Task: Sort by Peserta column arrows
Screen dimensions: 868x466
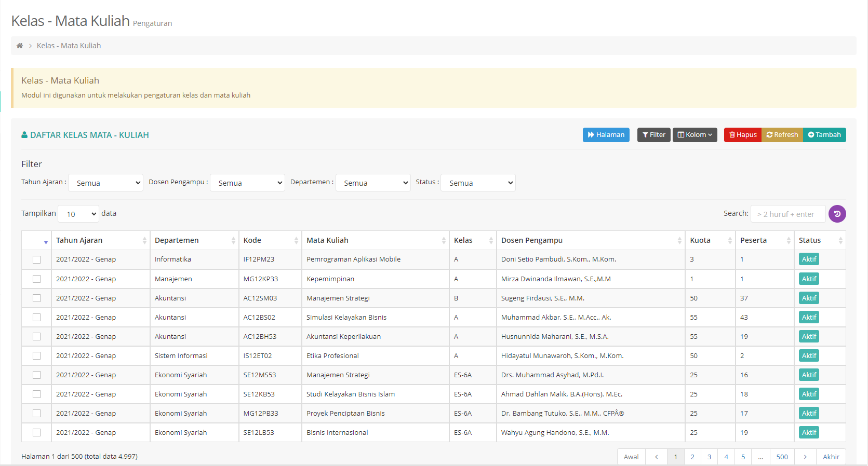Action: (789, 240)
